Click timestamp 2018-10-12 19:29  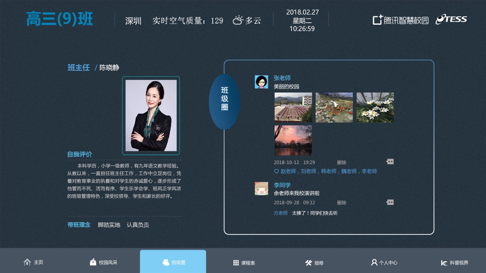point(294,163)
